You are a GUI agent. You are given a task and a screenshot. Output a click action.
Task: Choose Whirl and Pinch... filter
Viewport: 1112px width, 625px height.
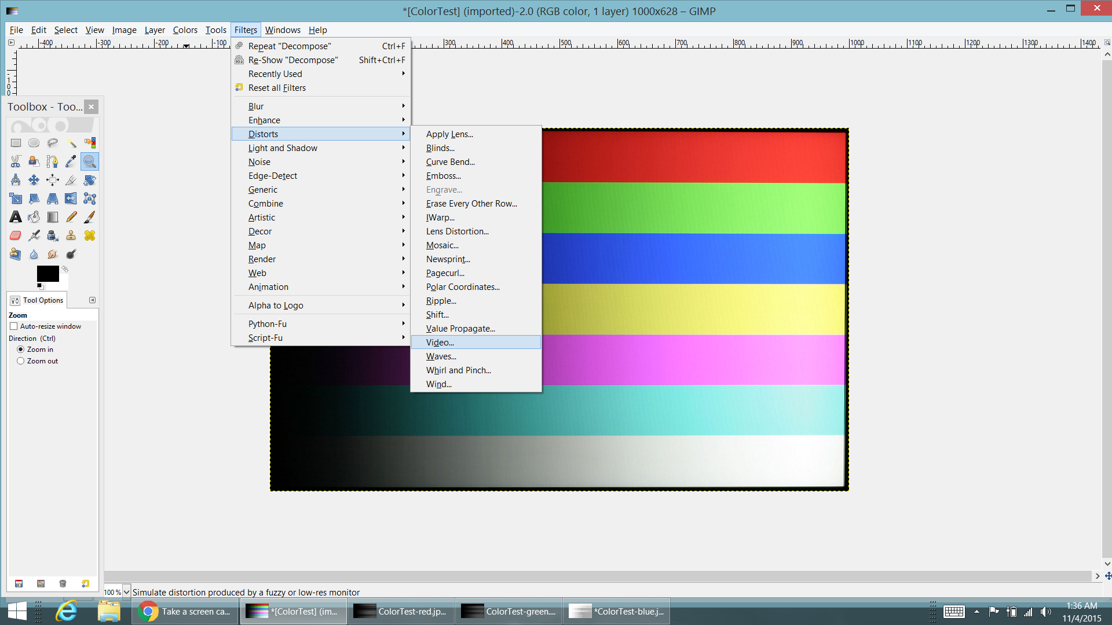click(x=476, y=370)
